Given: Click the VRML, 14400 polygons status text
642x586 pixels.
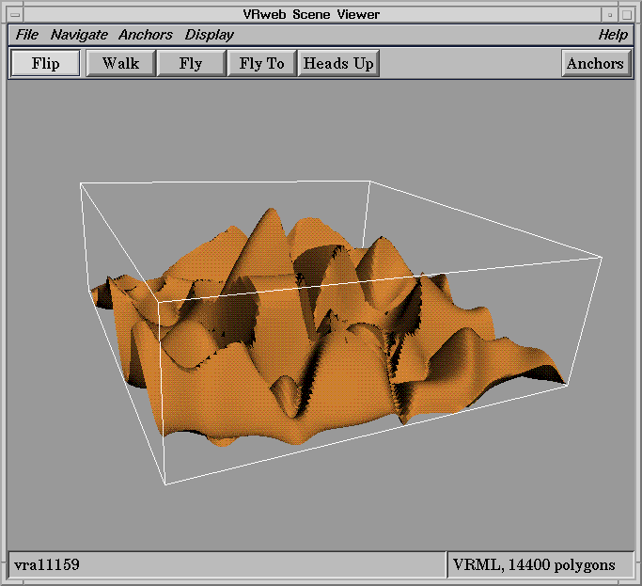Looking at the screenshot, I should 534,564.
